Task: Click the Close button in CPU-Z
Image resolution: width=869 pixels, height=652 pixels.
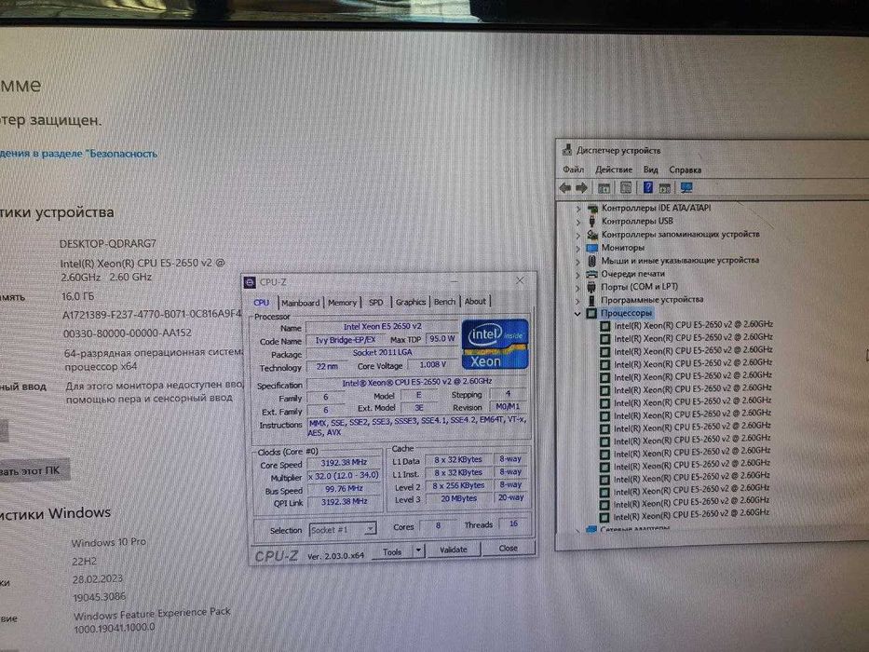Action: coord(509,548)
